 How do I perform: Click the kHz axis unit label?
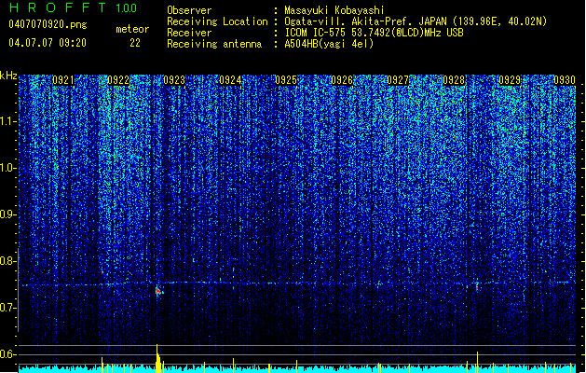[8, 76]
